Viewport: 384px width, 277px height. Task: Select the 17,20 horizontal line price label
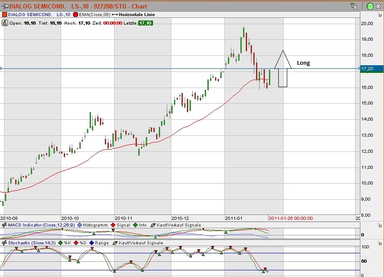[371, 68]
